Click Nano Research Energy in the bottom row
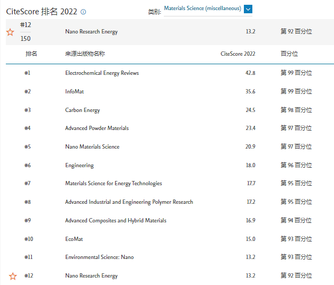The width and height of the screenshot is (334, 285). pyautogui.click(x=91, y=275)
